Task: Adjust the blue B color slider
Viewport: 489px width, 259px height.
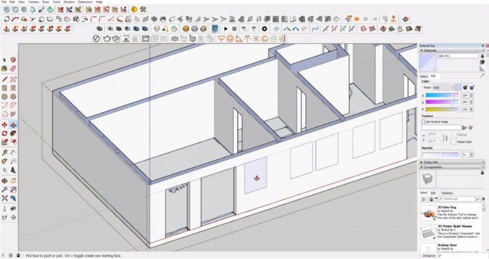Action: (x=442, y=110)
